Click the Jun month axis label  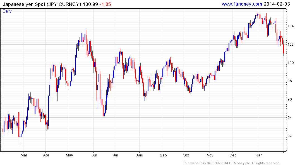[x=94, y=155]
